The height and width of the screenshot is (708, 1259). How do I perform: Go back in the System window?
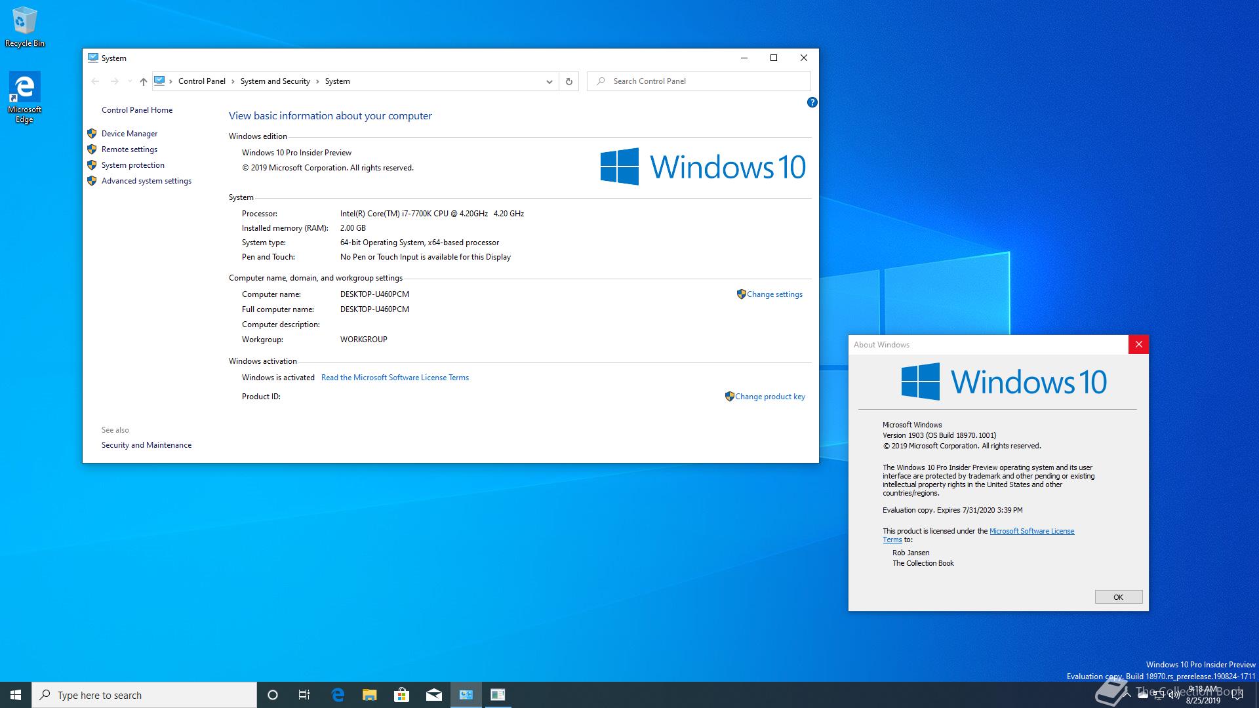pos(95,81)
